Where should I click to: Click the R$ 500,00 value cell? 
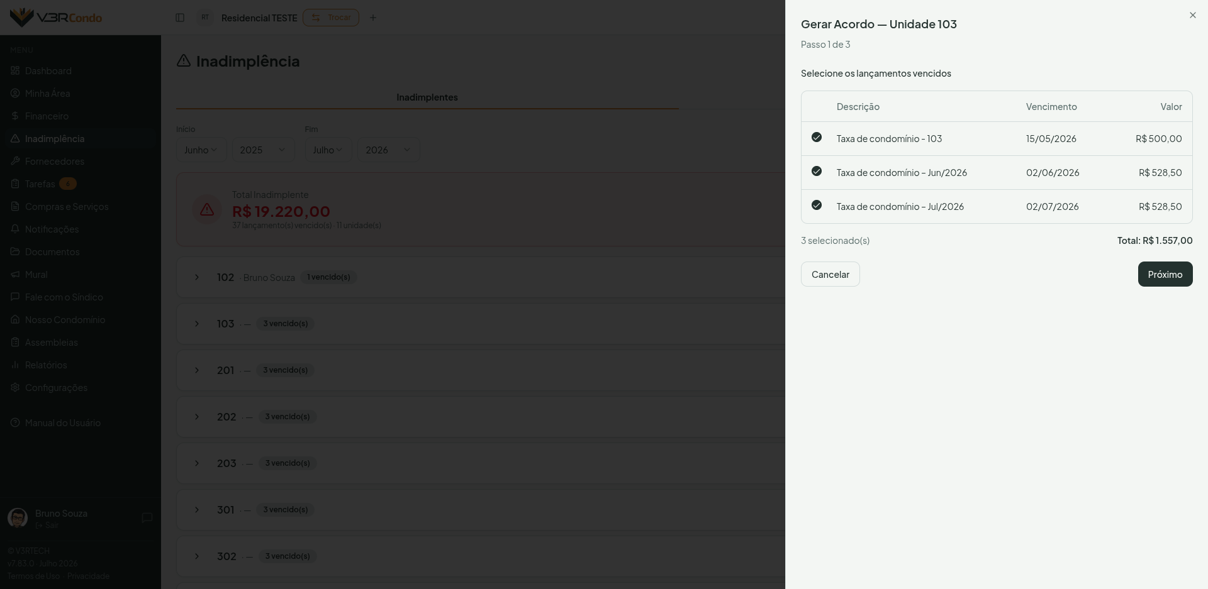pos(1158,138)
